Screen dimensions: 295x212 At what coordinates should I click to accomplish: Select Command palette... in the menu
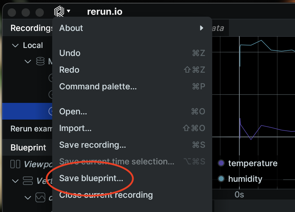point(98,86)
